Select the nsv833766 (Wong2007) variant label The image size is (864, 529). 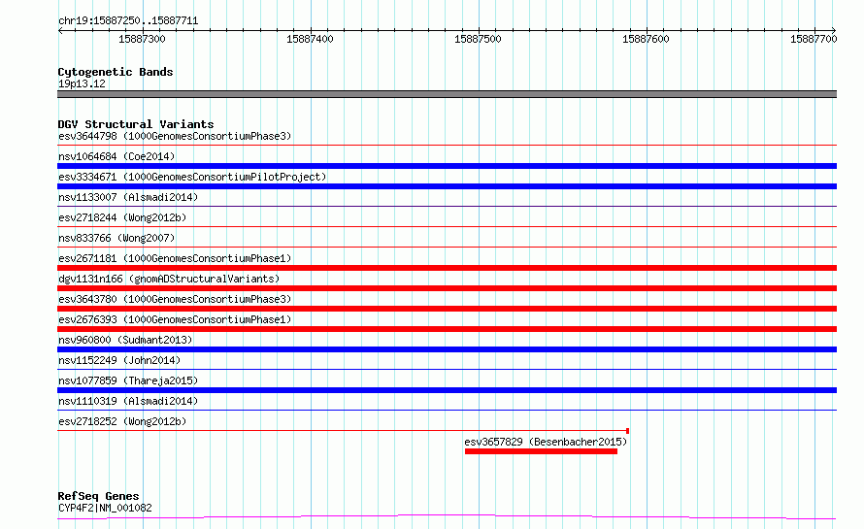pyautogui.click(x=116, y=238)
